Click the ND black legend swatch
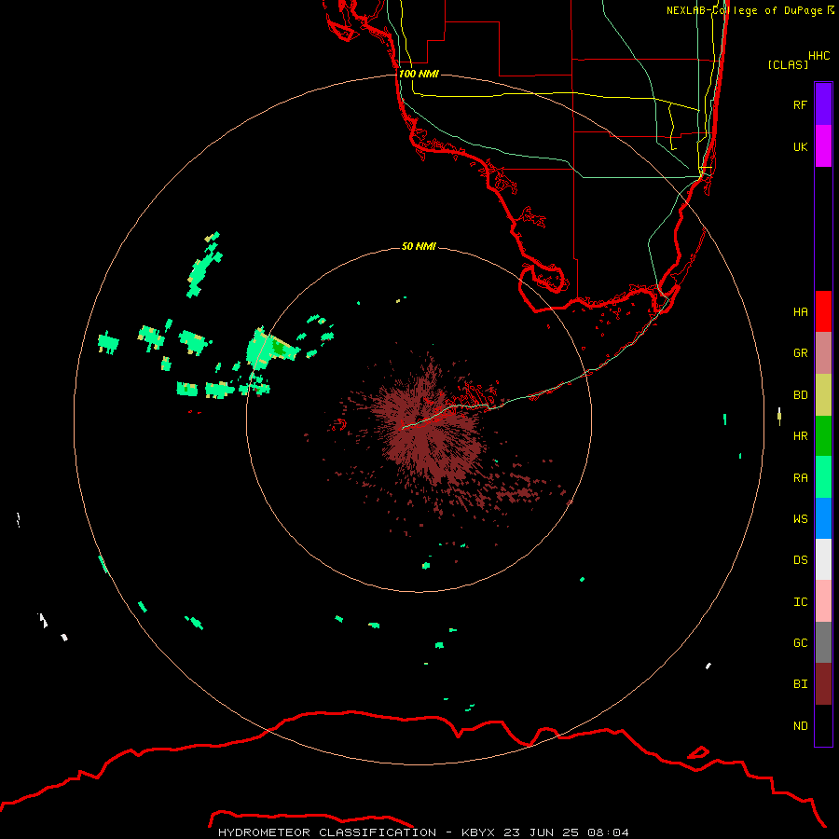 [x=823, y=725]
